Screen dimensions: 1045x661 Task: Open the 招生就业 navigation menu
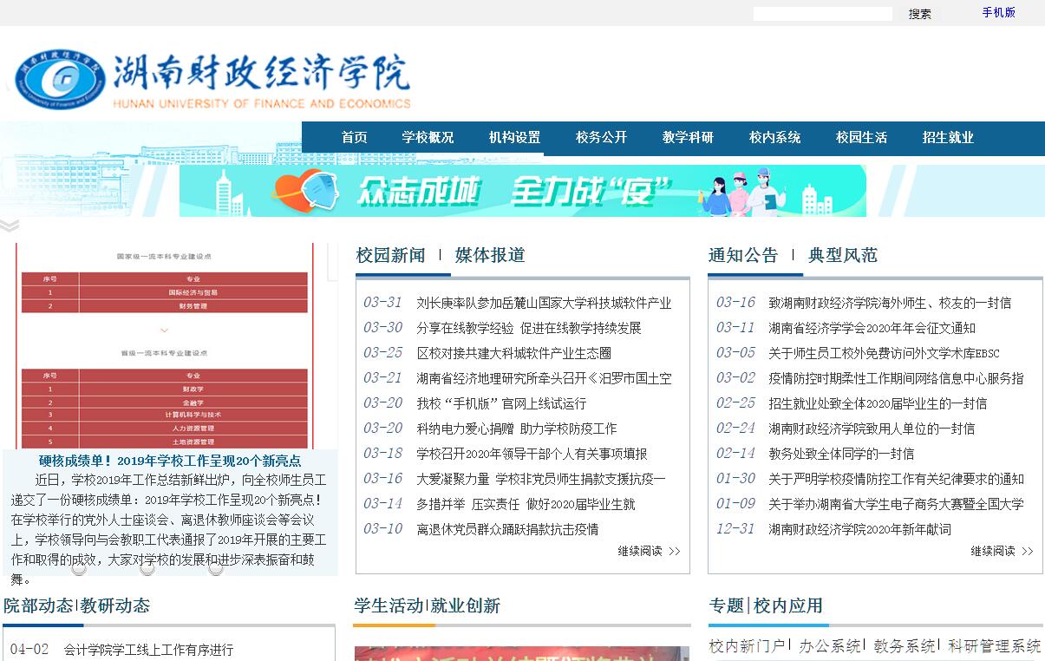pyautogui.click(x=948, y=138)
